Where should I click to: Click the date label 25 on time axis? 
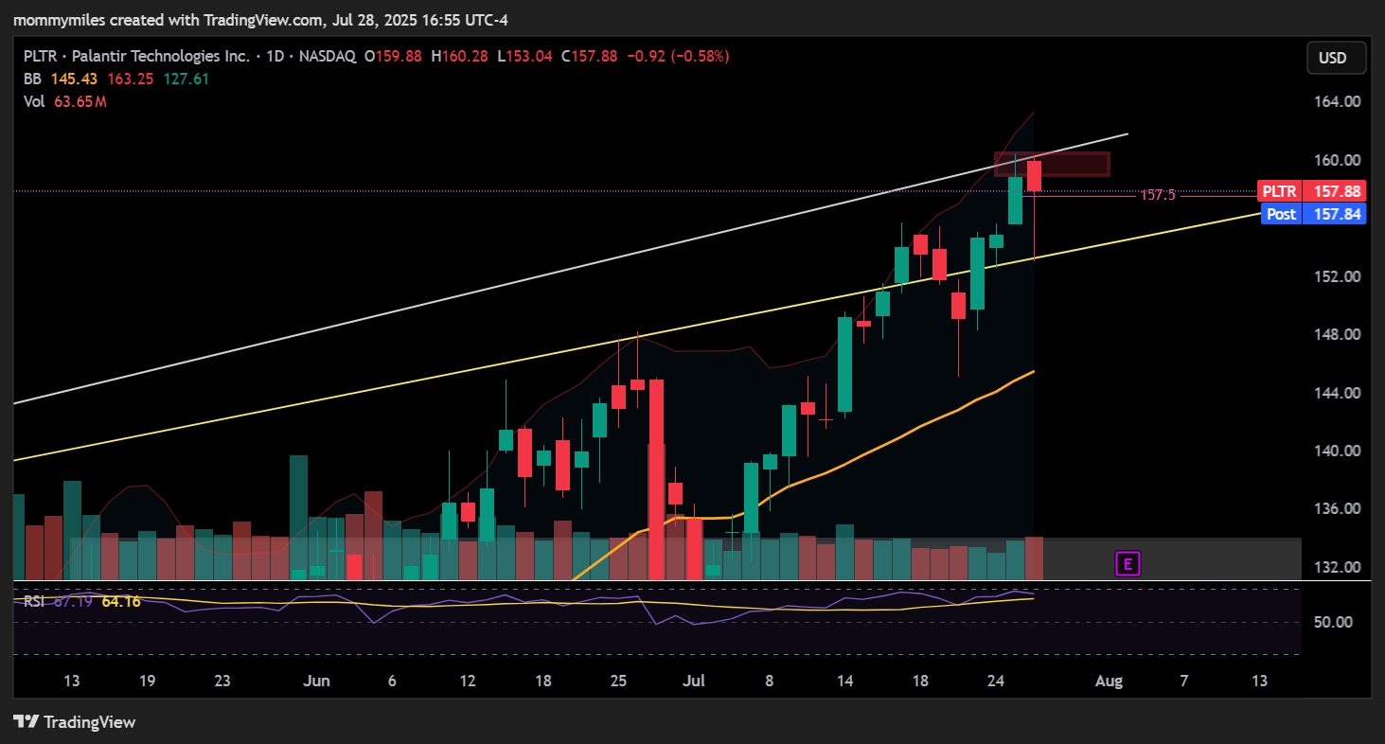(618, 681)
